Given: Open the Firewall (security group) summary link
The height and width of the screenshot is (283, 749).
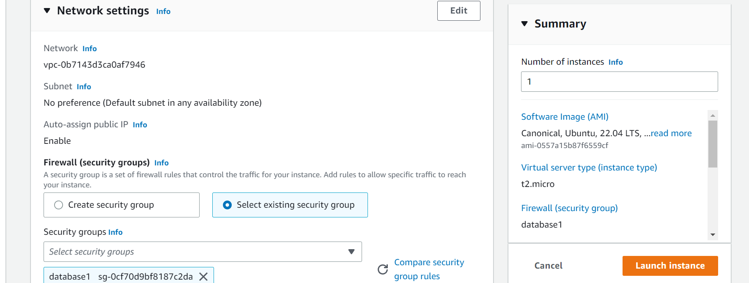Looking at the screenshot, I should [569, 208].
